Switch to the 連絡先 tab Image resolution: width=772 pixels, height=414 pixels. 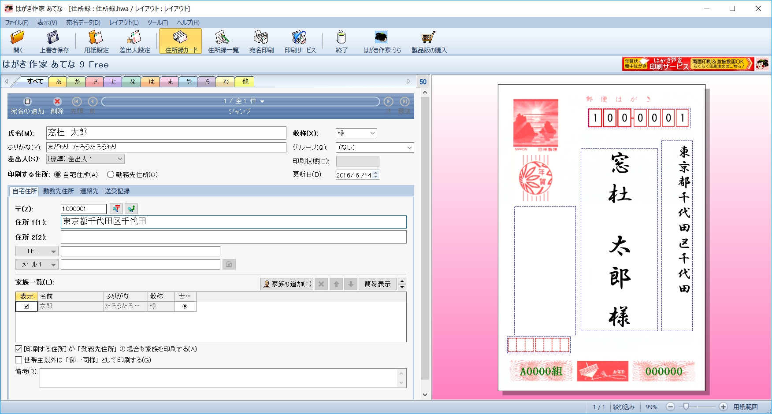[x=89, y=191]
